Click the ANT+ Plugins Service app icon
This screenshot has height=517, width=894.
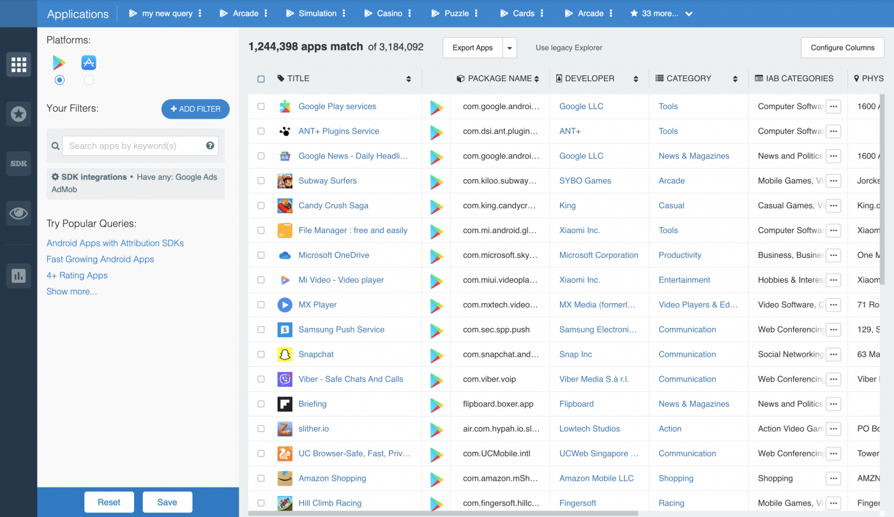(285, 131)
